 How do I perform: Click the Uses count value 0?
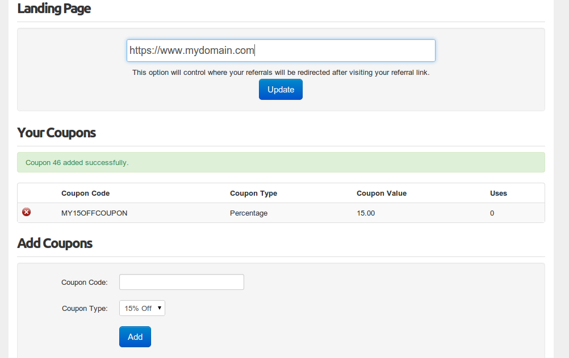[x=492, y=213]
